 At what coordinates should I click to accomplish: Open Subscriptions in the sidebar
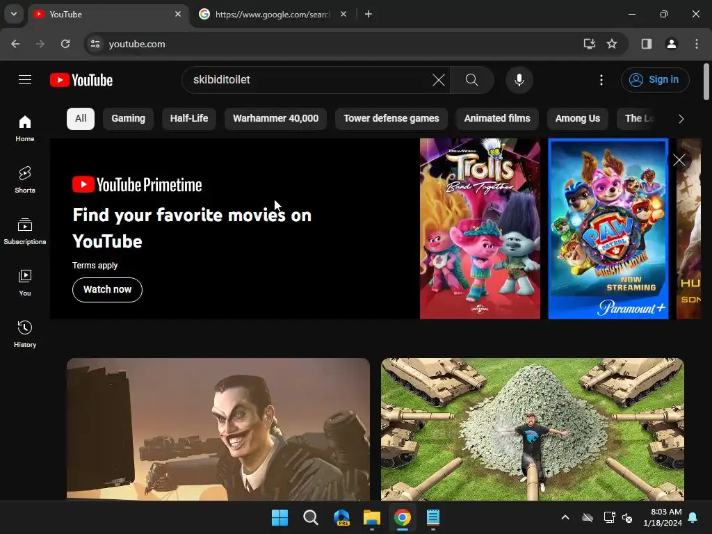coord(25,231)
